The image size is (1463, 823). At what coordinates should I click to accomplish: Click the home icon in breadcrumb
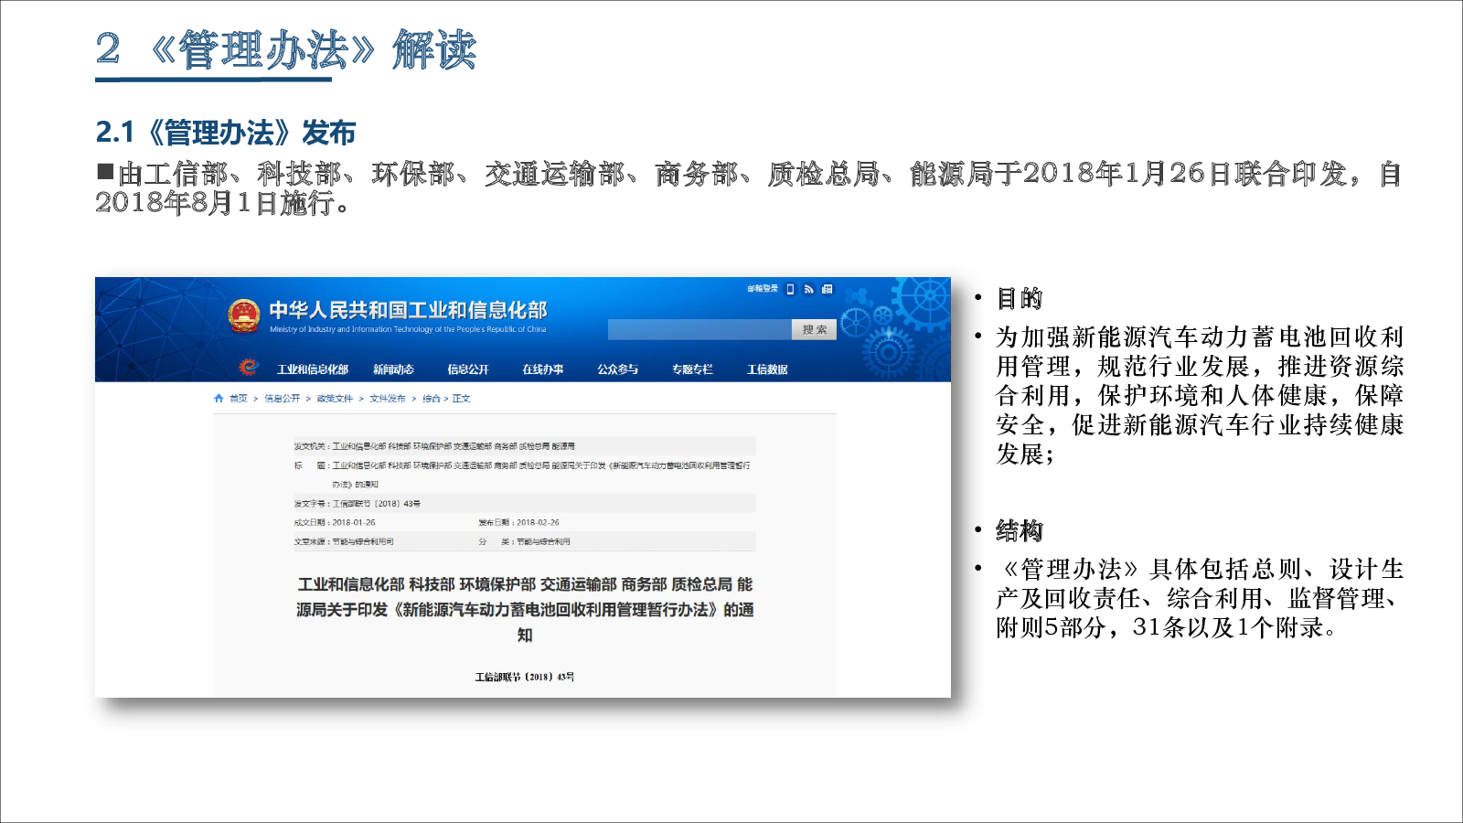click(219, 399)
